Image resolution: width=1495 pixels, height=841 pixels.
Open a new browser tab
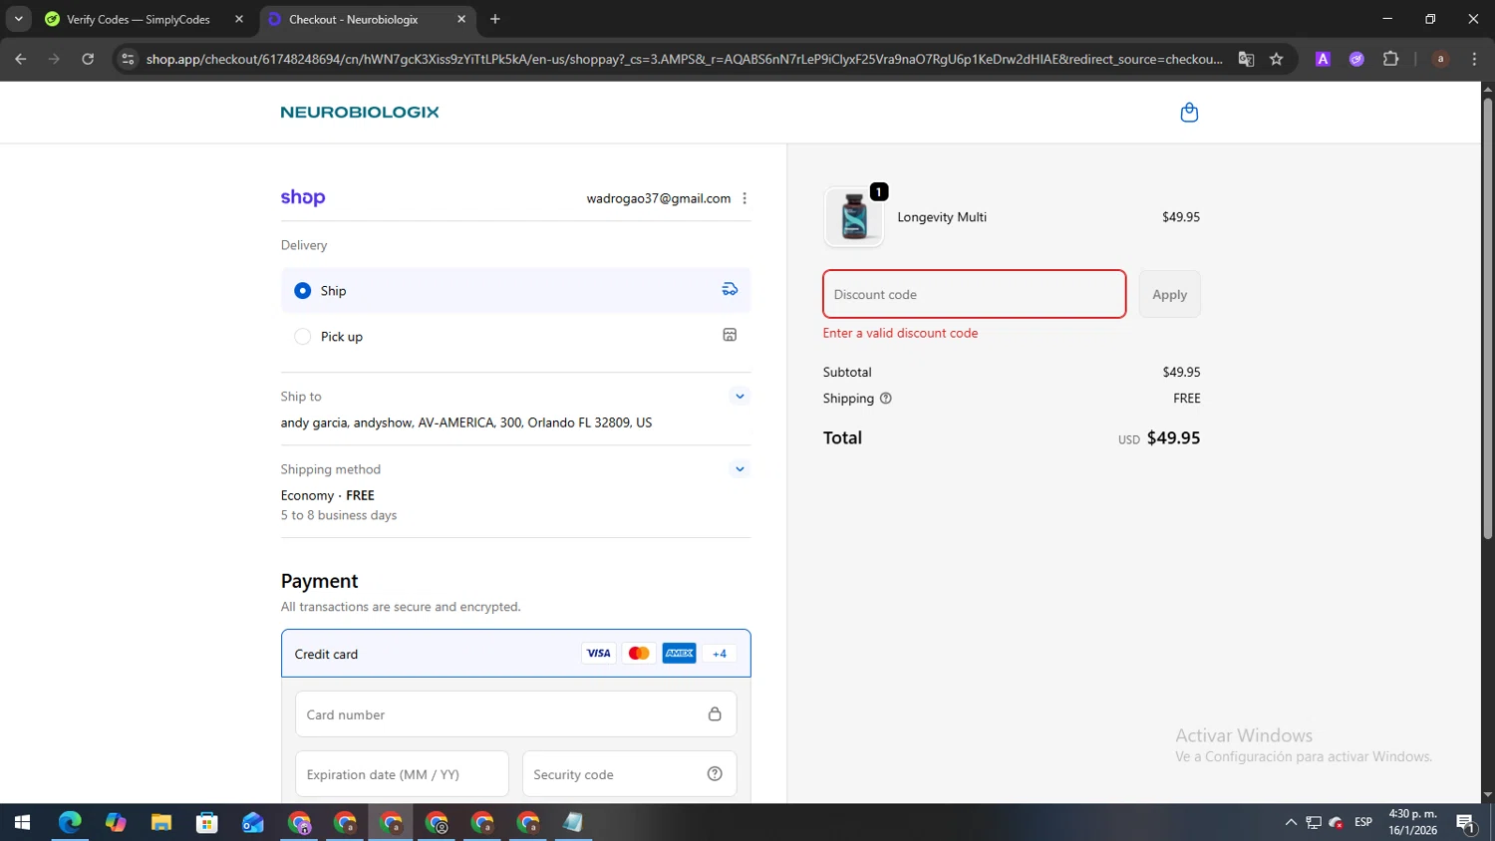pyautogui.click(x=495, y=19)
